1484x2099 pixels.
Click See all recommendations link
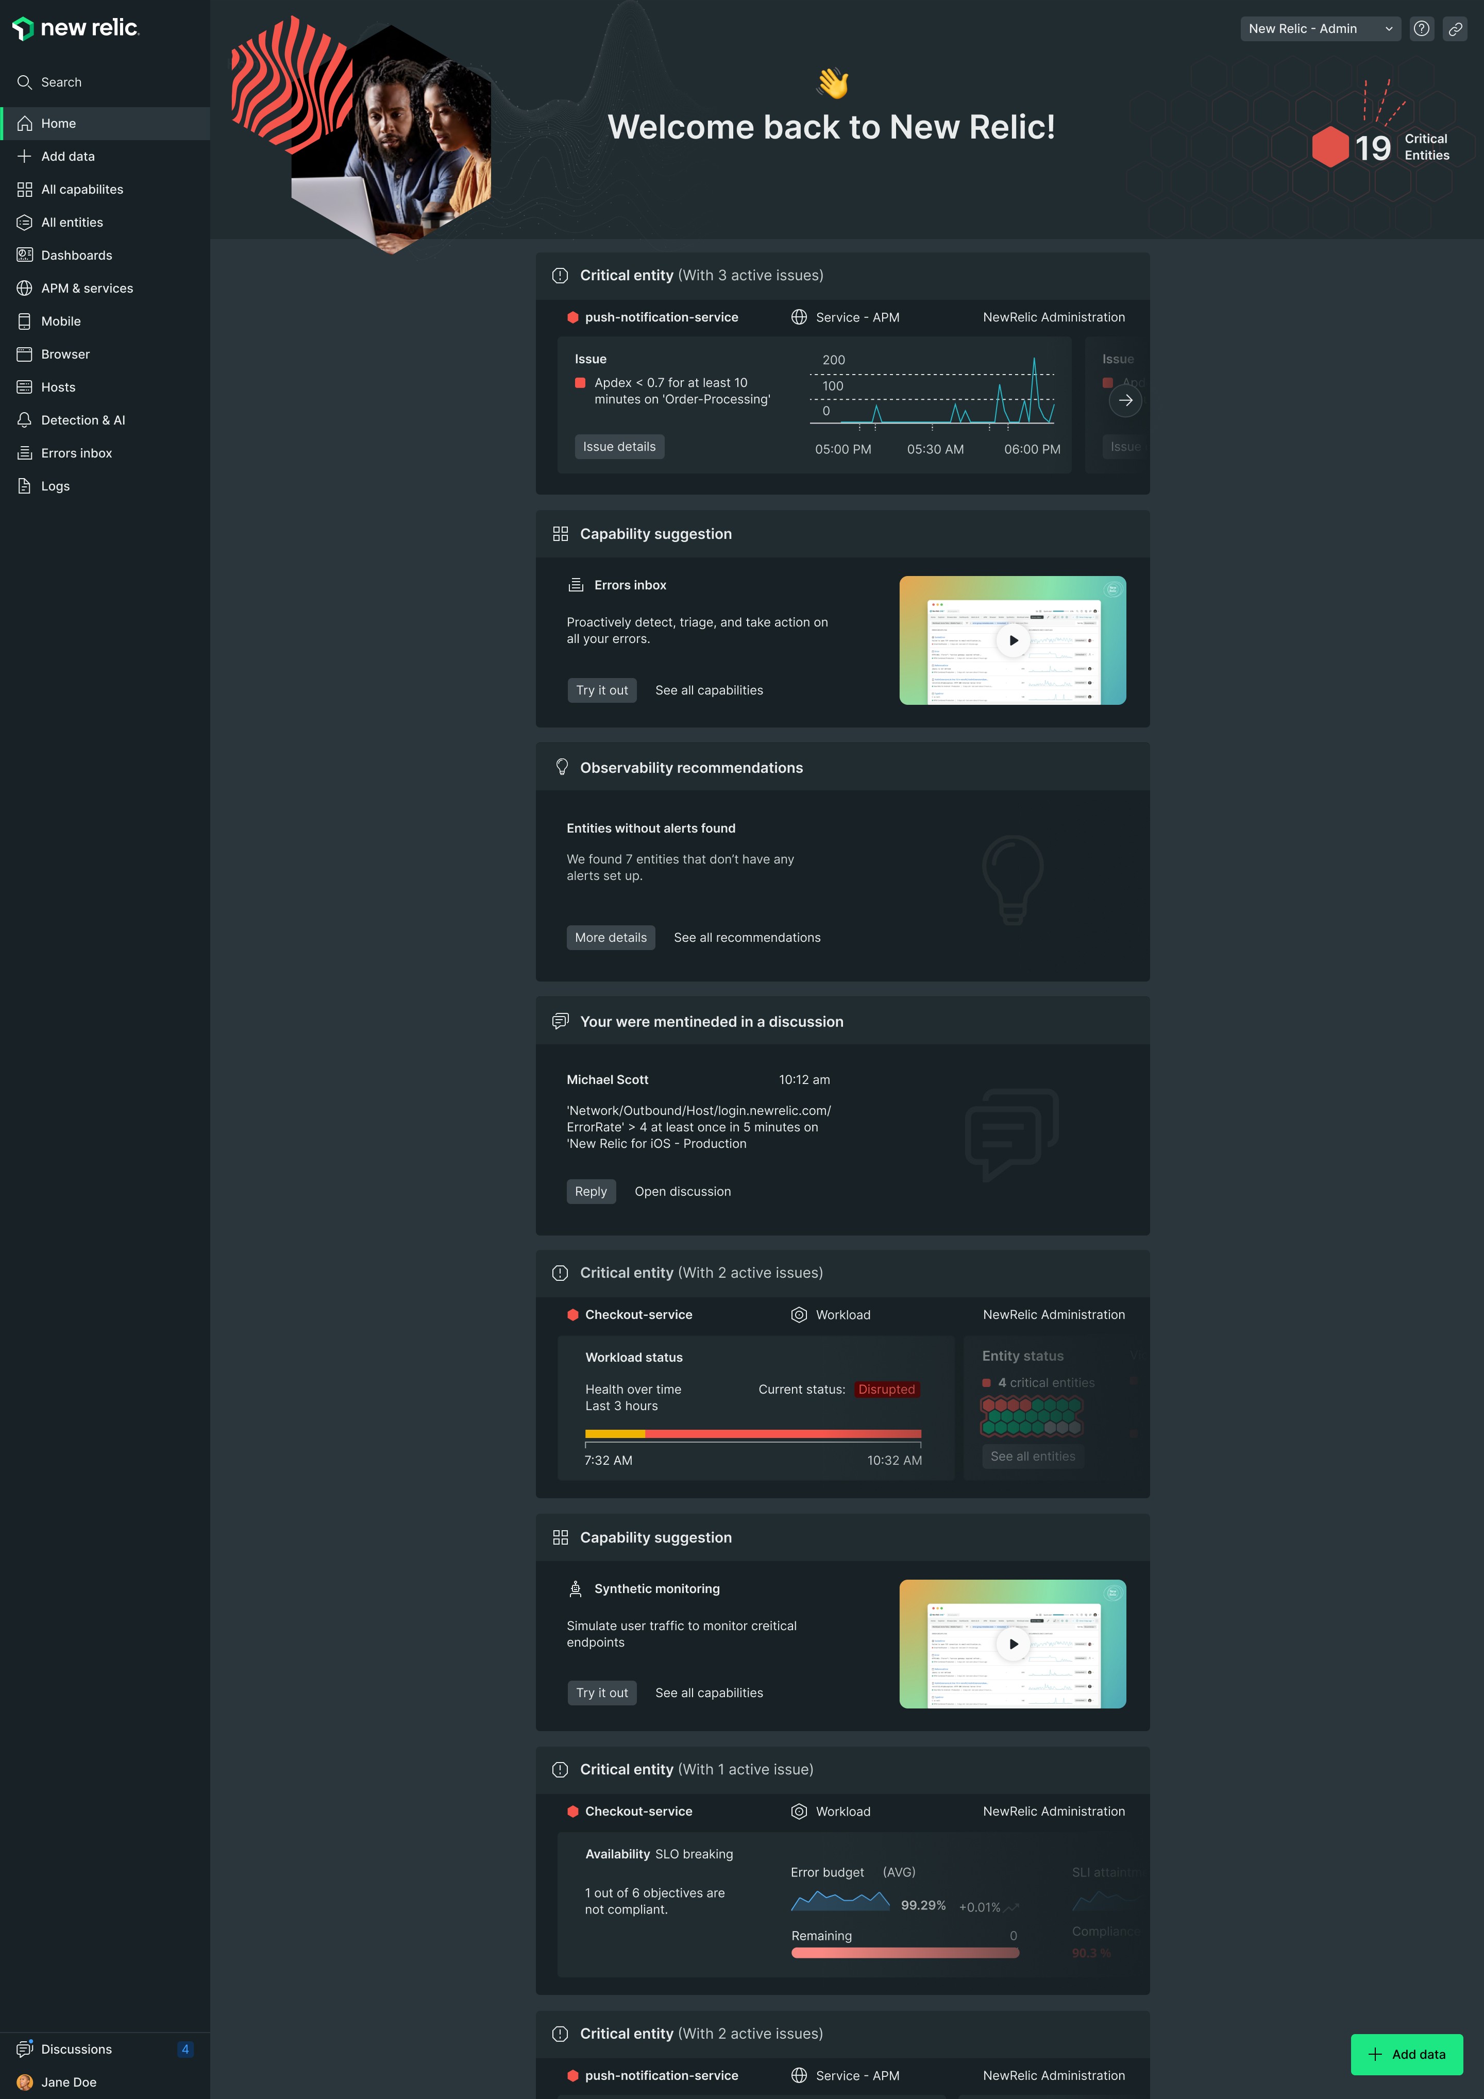[x=746, y=937]
